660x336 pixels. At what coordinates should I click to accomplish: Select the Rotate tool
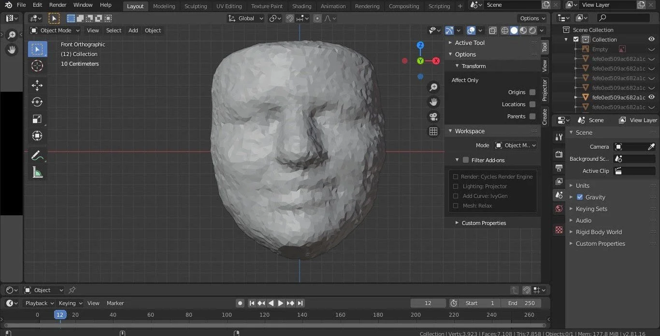pos(37,102)
